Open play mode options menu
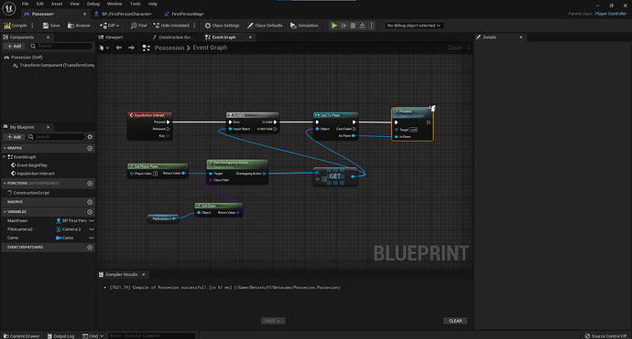The height and width of the screenshot is (339, 632). [372, 26]
